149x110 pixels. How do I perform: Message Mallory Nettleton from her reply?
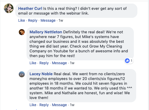pos(59,63)
